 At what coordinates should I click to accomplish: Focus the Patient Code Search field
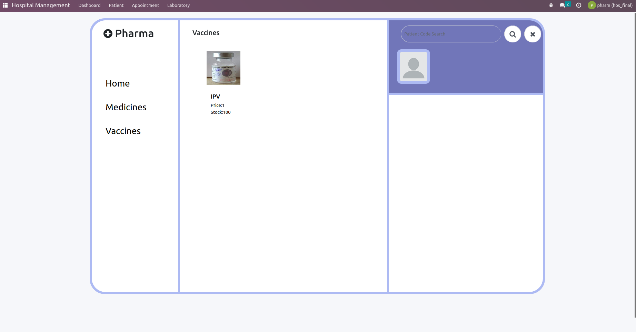(451, 34)
